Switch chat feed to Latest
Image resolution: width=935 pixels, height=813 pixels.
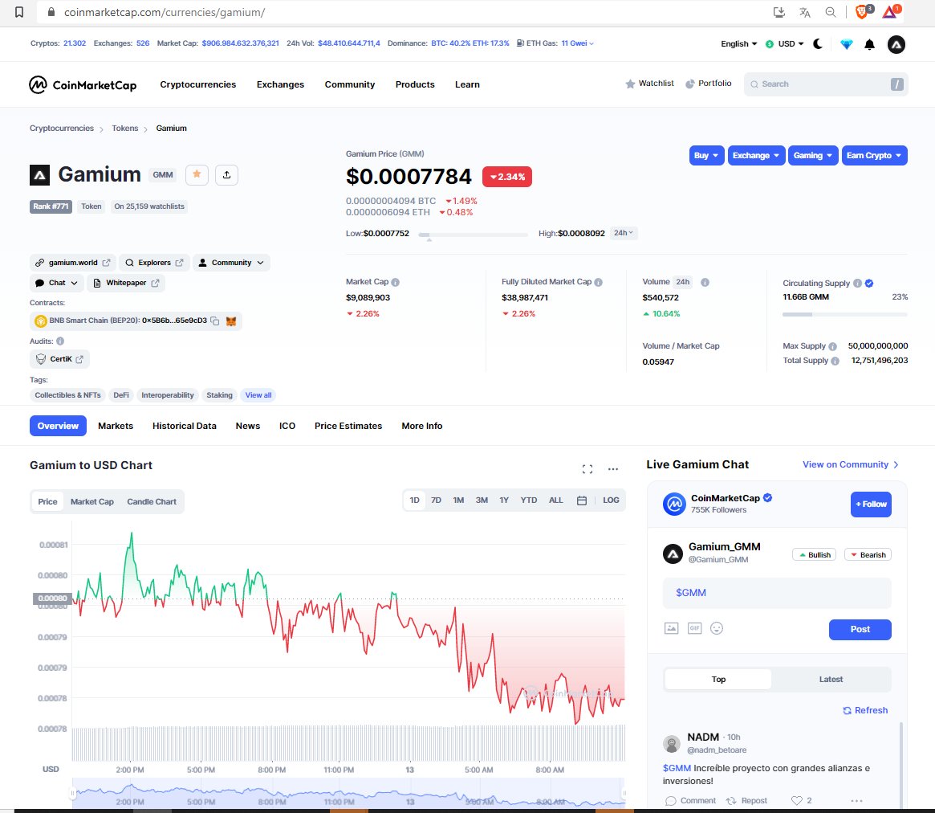pos(831,680)
